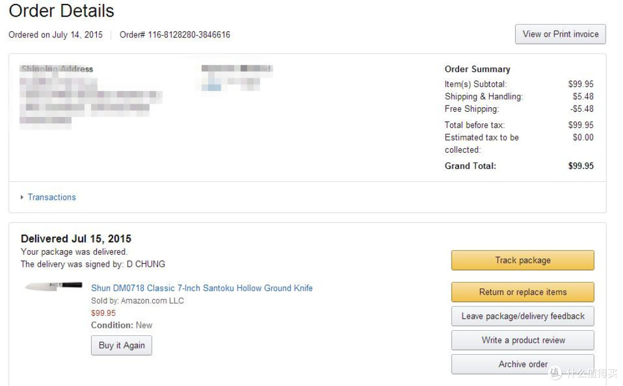The height and width of the screenshot is (386, 623).
Task: Click the Grand Total amount
Action: (x=580, y=166)
